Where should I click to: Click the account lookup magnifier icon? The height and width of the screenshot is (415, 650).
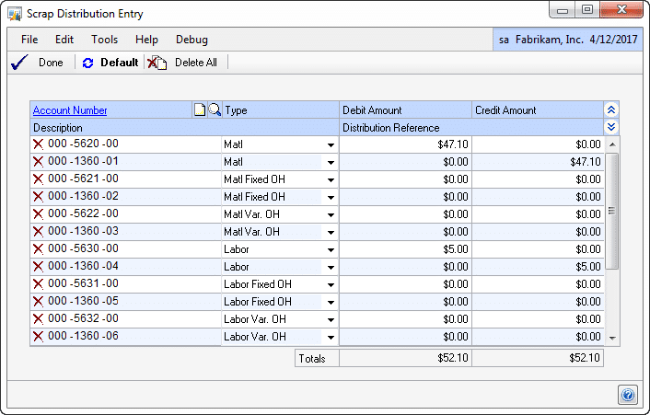[x=215, y=110]
